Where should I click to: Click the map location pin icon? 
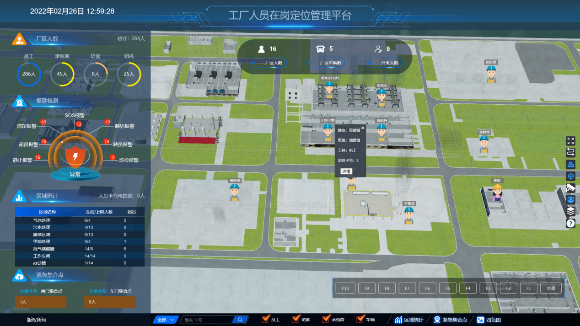tap(570, 164)
